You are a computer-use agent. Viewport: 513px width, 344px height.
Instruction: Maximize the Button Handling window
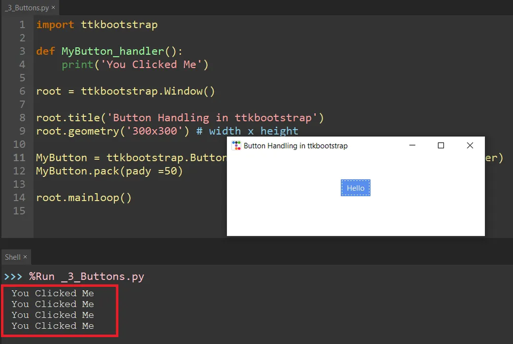(440, 145)
